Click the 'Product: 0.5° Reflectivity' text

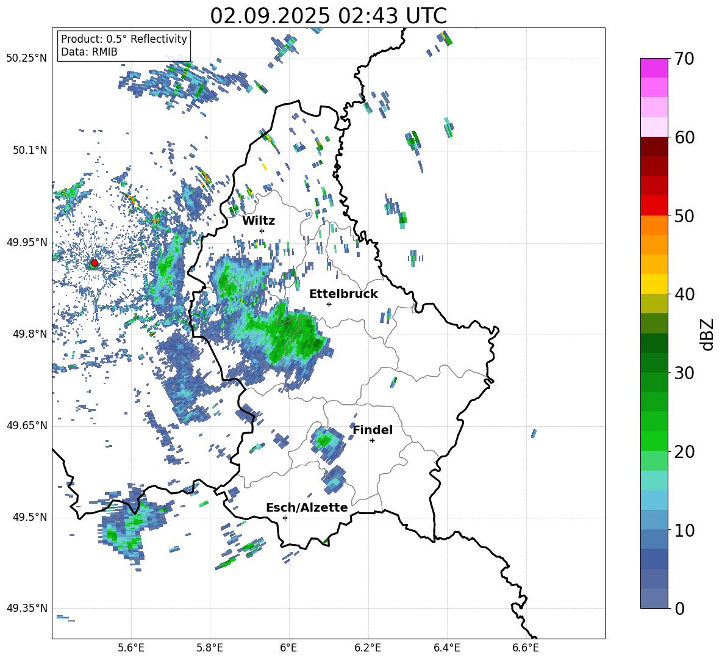124,38
